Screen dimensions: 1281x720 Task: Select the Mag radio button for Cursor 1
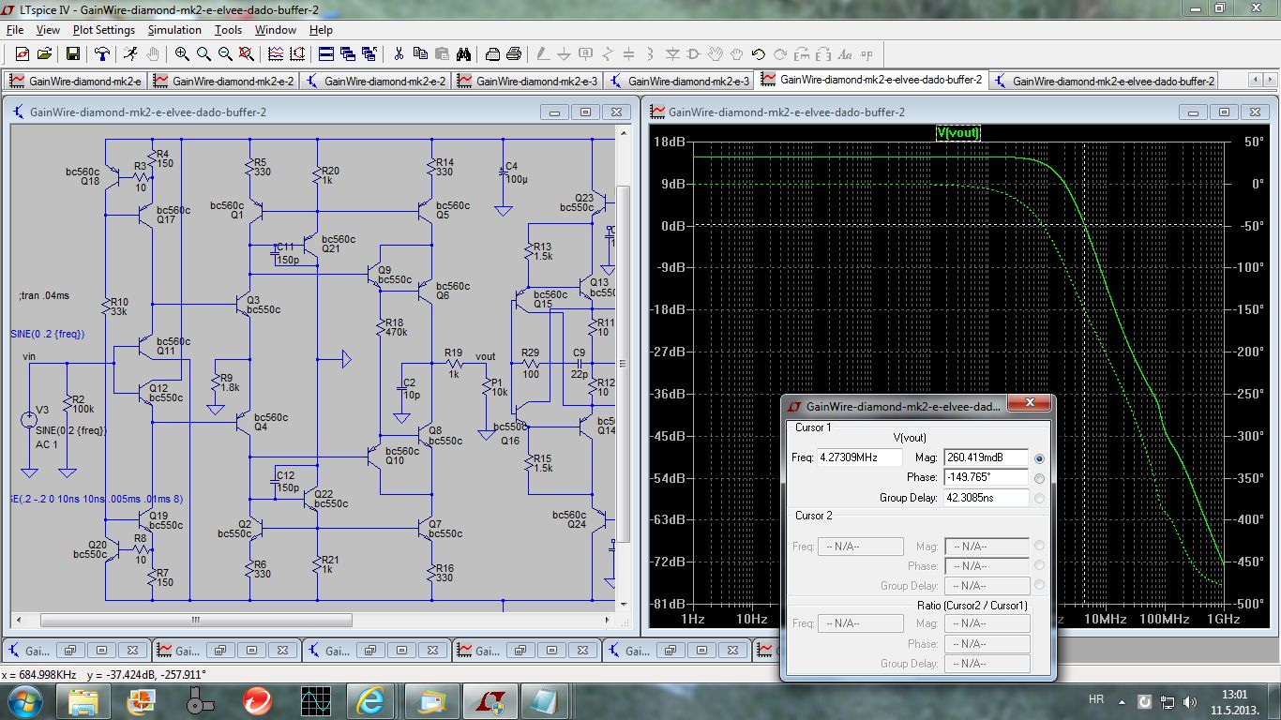[x=1039, y=458]
